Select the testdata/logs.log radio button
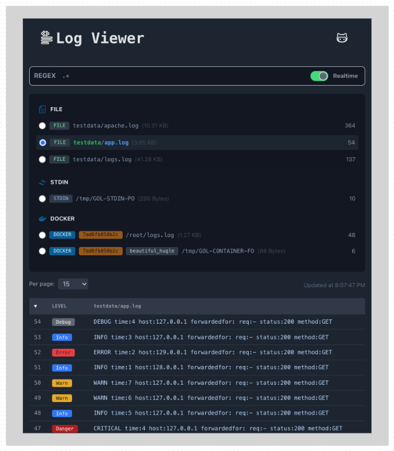The width and height of the screenshot is (394, 451). (42, 159)
